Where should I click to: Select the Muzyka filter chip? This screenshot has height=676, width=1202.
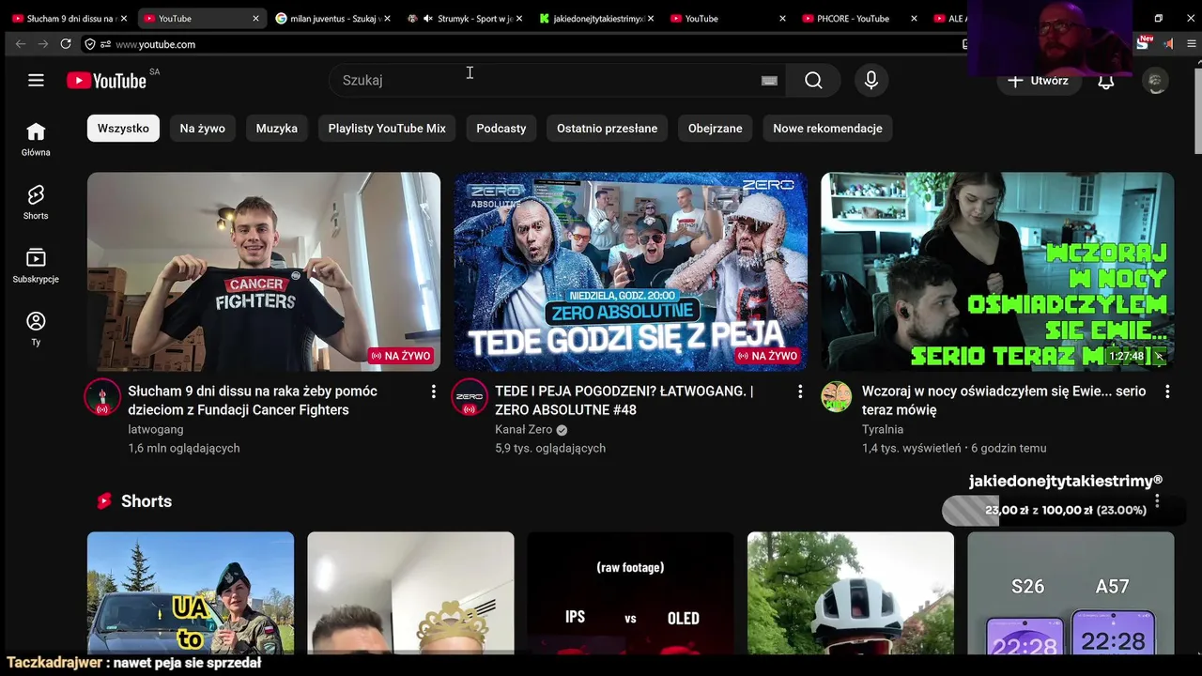pos(277,129)
